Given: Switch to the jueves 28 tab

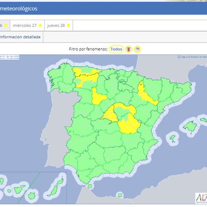Looking at the screenshot, I should click(58, 25).
